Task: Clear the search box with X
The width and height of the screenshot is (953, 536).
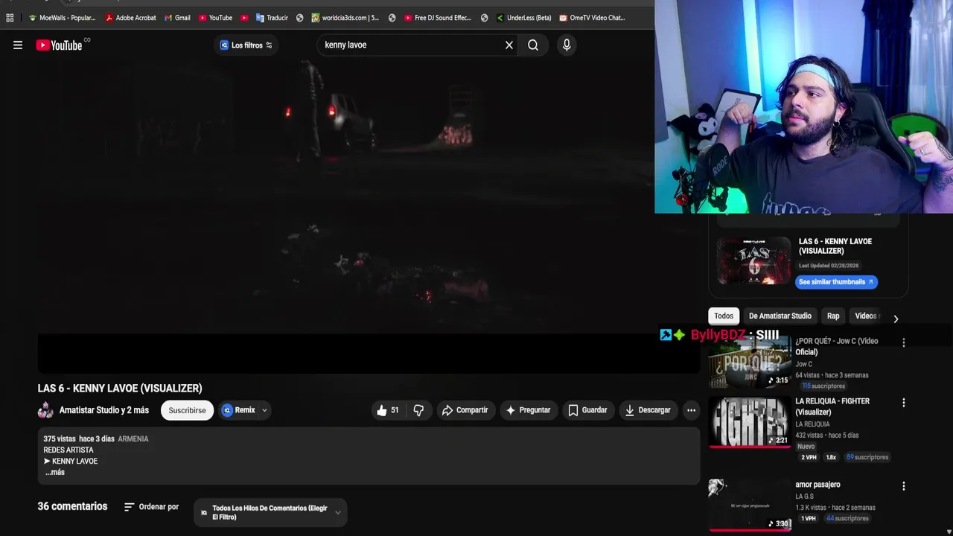Action: [509, 45]
